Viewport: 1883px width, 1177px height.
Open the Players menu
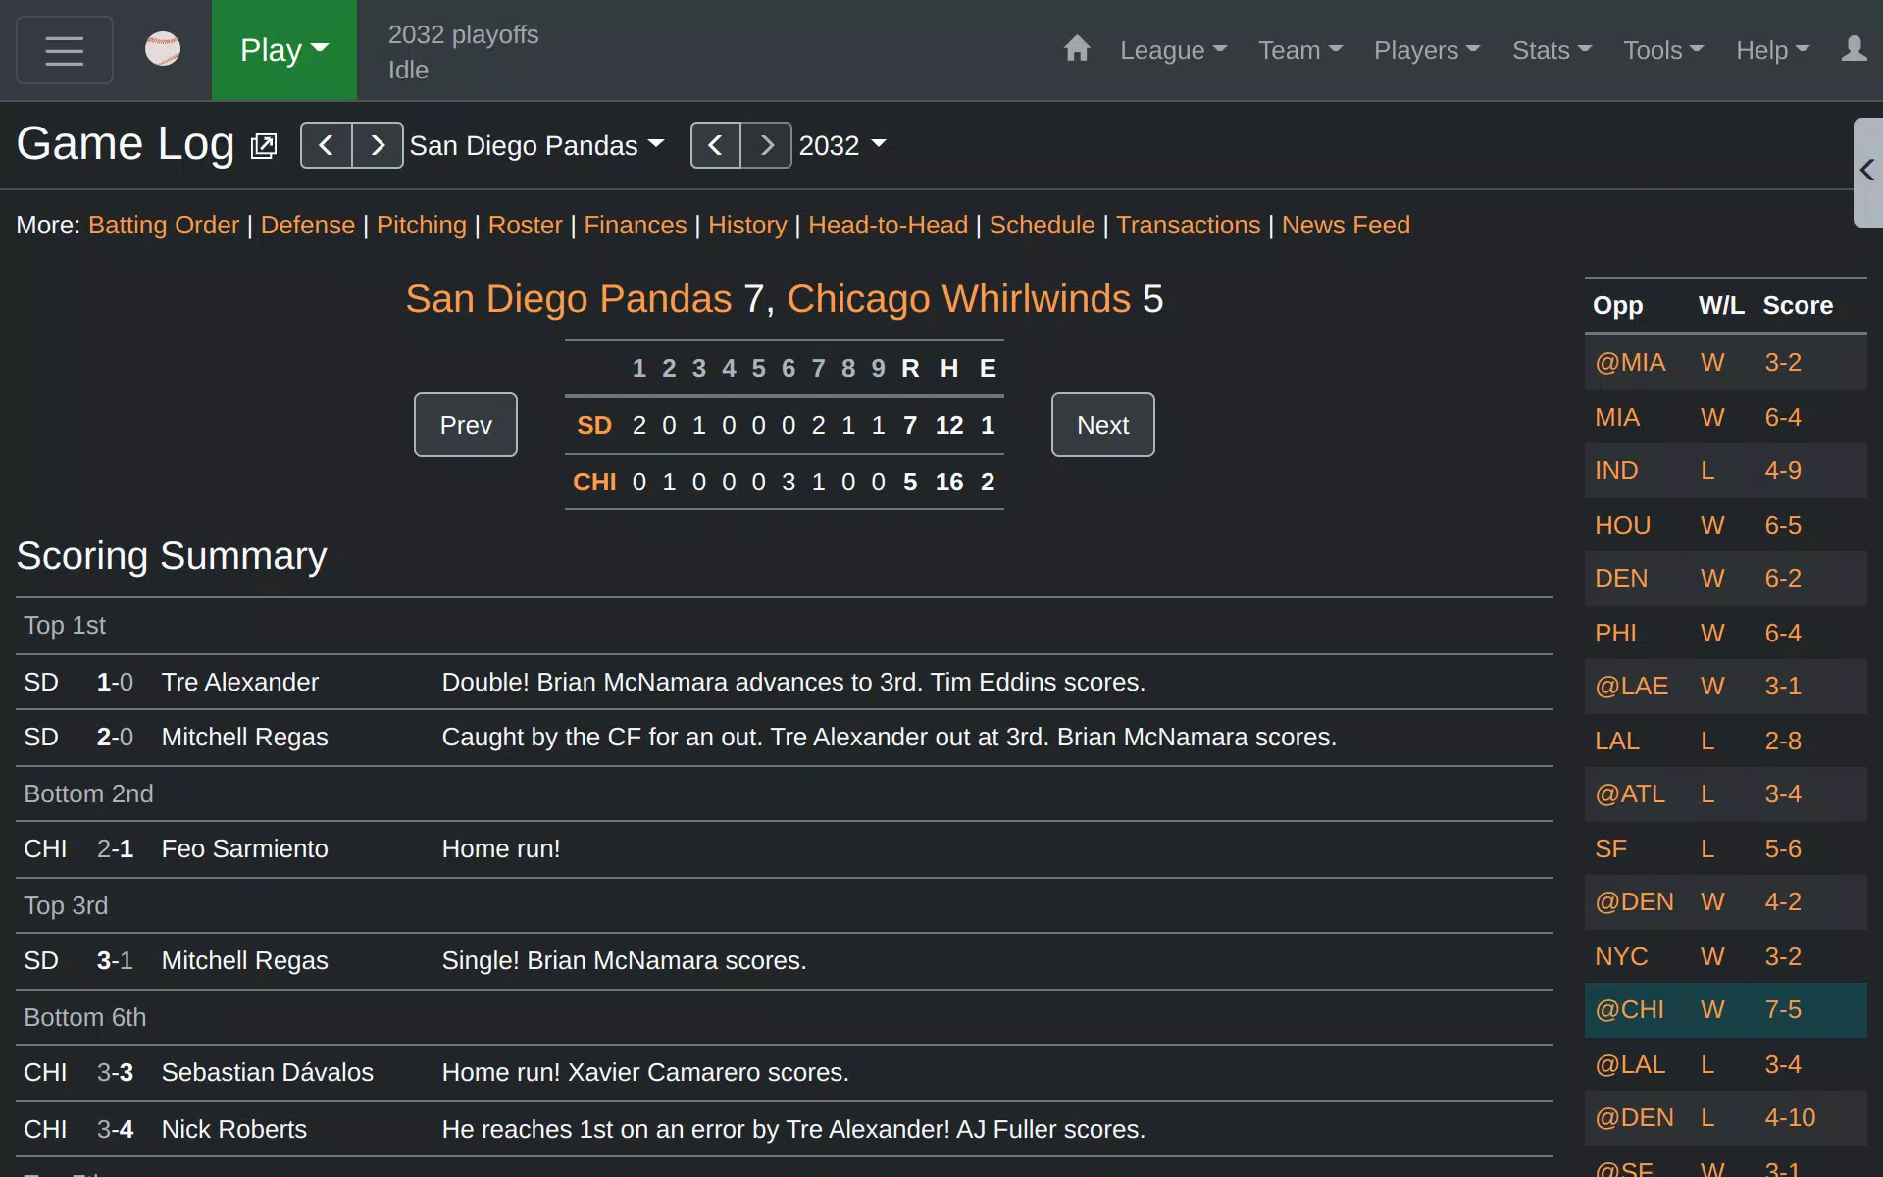tap(1427, 50)
